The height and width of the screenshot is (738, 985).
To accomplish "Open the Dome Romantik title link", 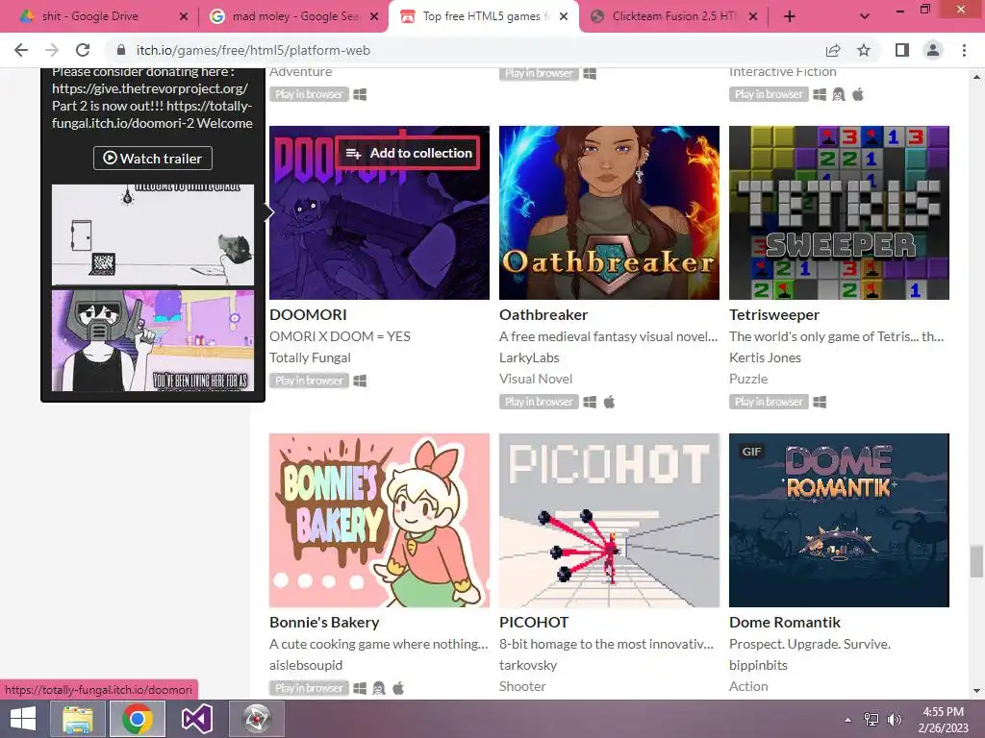I will (x=785, y=623).
